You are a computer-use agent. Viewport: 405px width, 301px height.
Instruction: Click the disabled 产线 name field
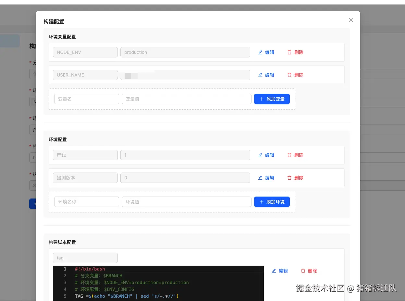[x=85, y=155]
